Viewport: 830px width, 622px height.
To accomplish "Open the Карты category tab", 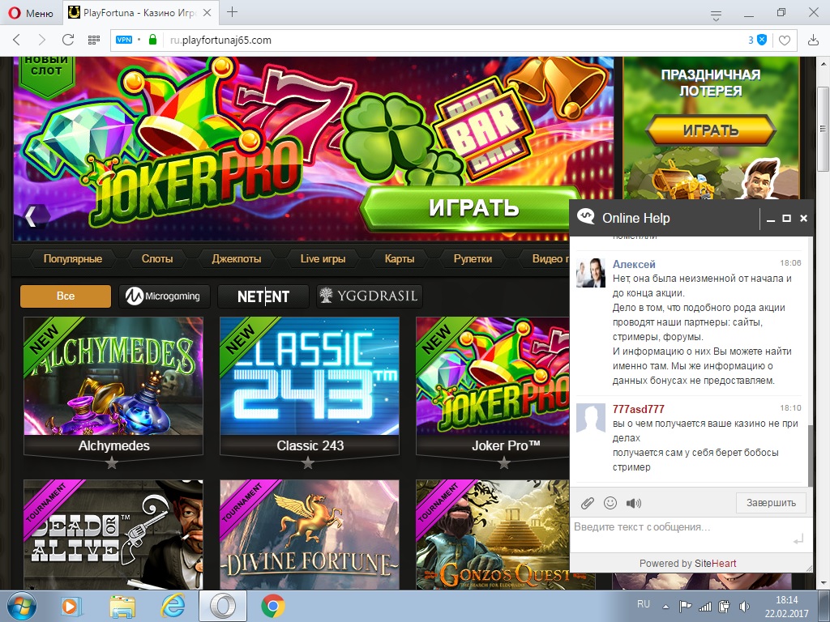I will pos(399,258).
